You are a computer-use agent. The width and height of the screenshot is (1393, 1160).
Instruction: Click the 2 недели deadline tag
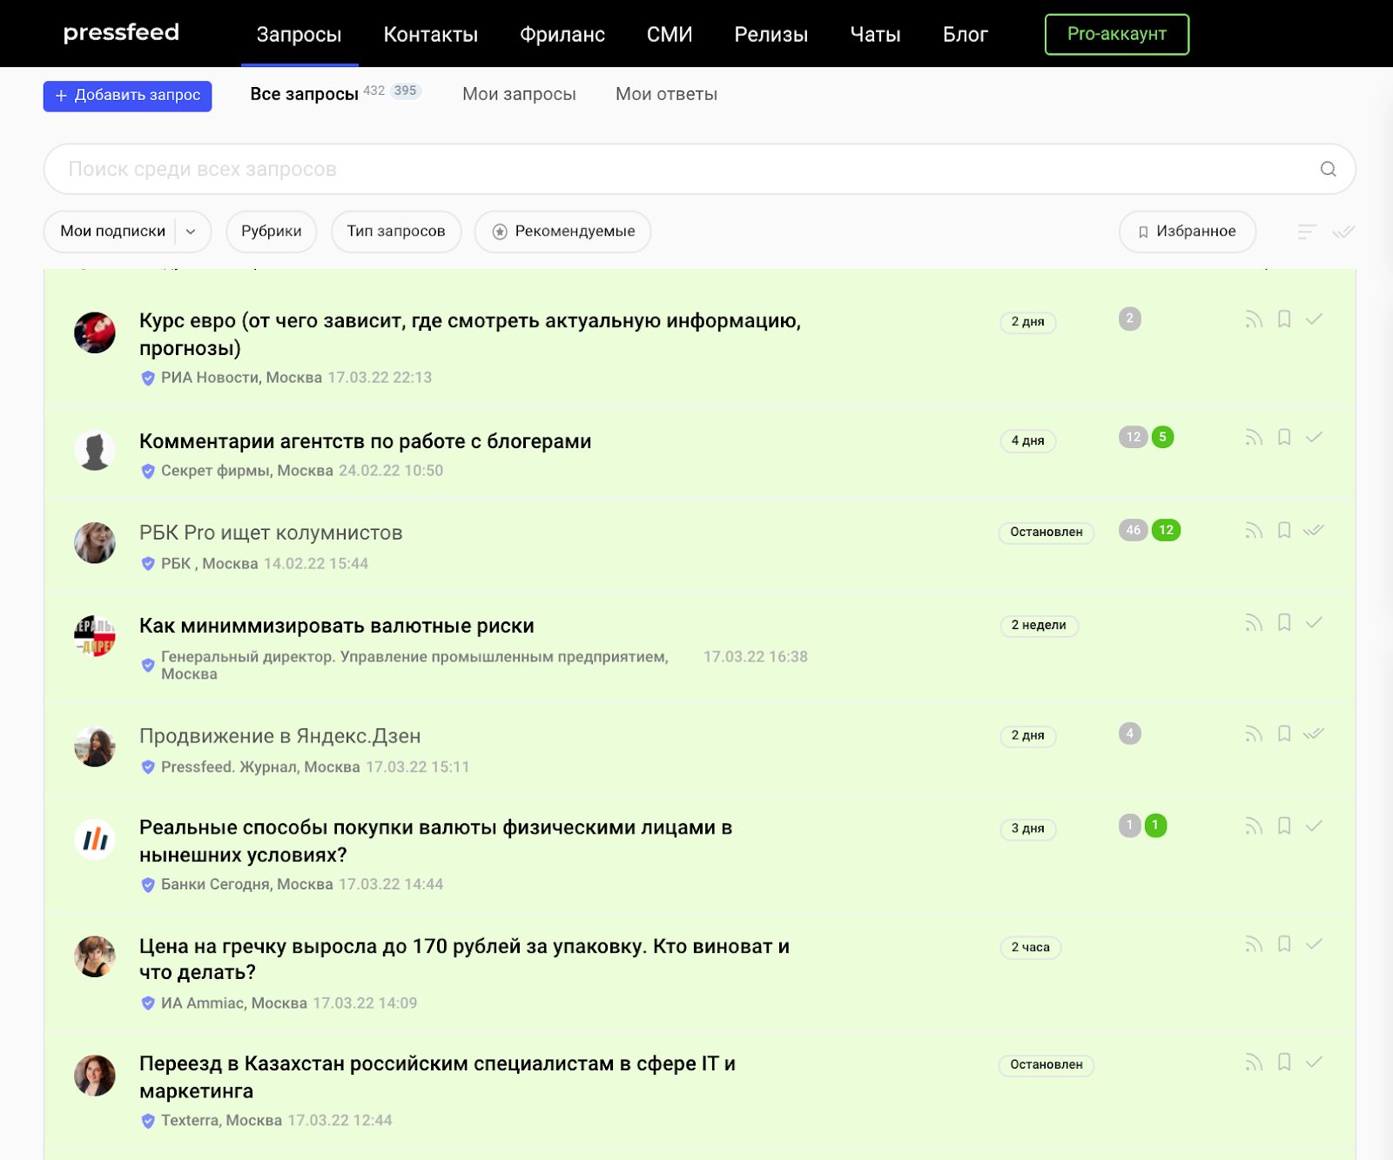coord(1039,626)
